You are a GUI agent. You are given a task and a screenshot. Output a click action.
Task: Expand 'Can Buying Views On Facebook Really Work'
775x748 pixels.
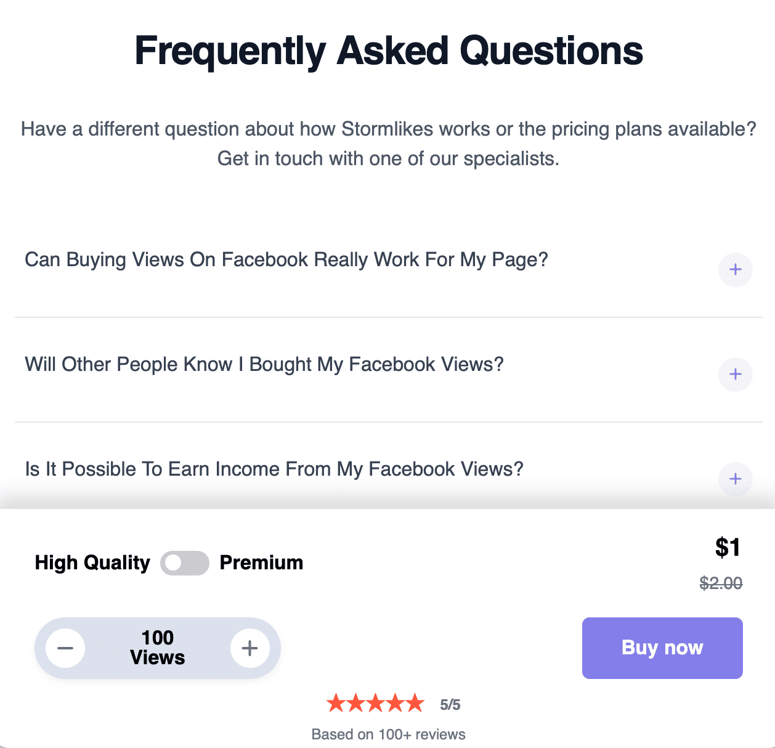286,259
